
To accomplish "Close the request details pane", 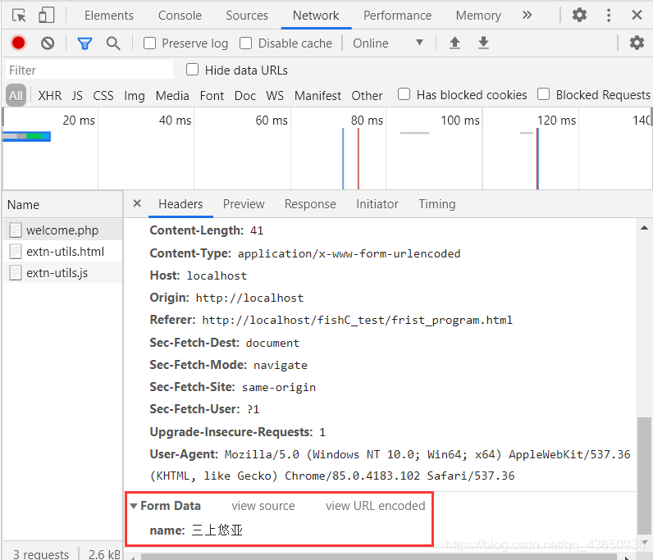I will coord(137,203).
